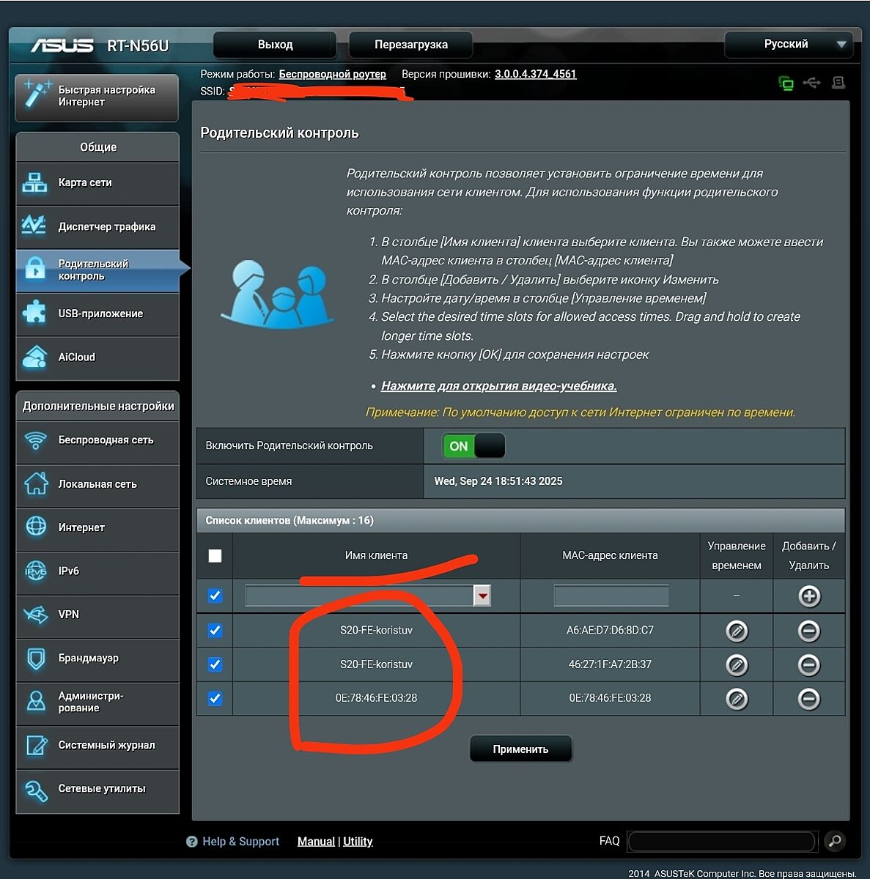The width and height of the screenshot is (870, 879).
Task: Click the network clients status icon
Action: click(x=786, y=84)
